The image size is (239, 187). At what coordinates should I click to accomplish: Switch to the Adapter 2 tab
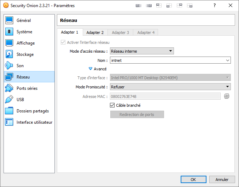tap(95, 33)
